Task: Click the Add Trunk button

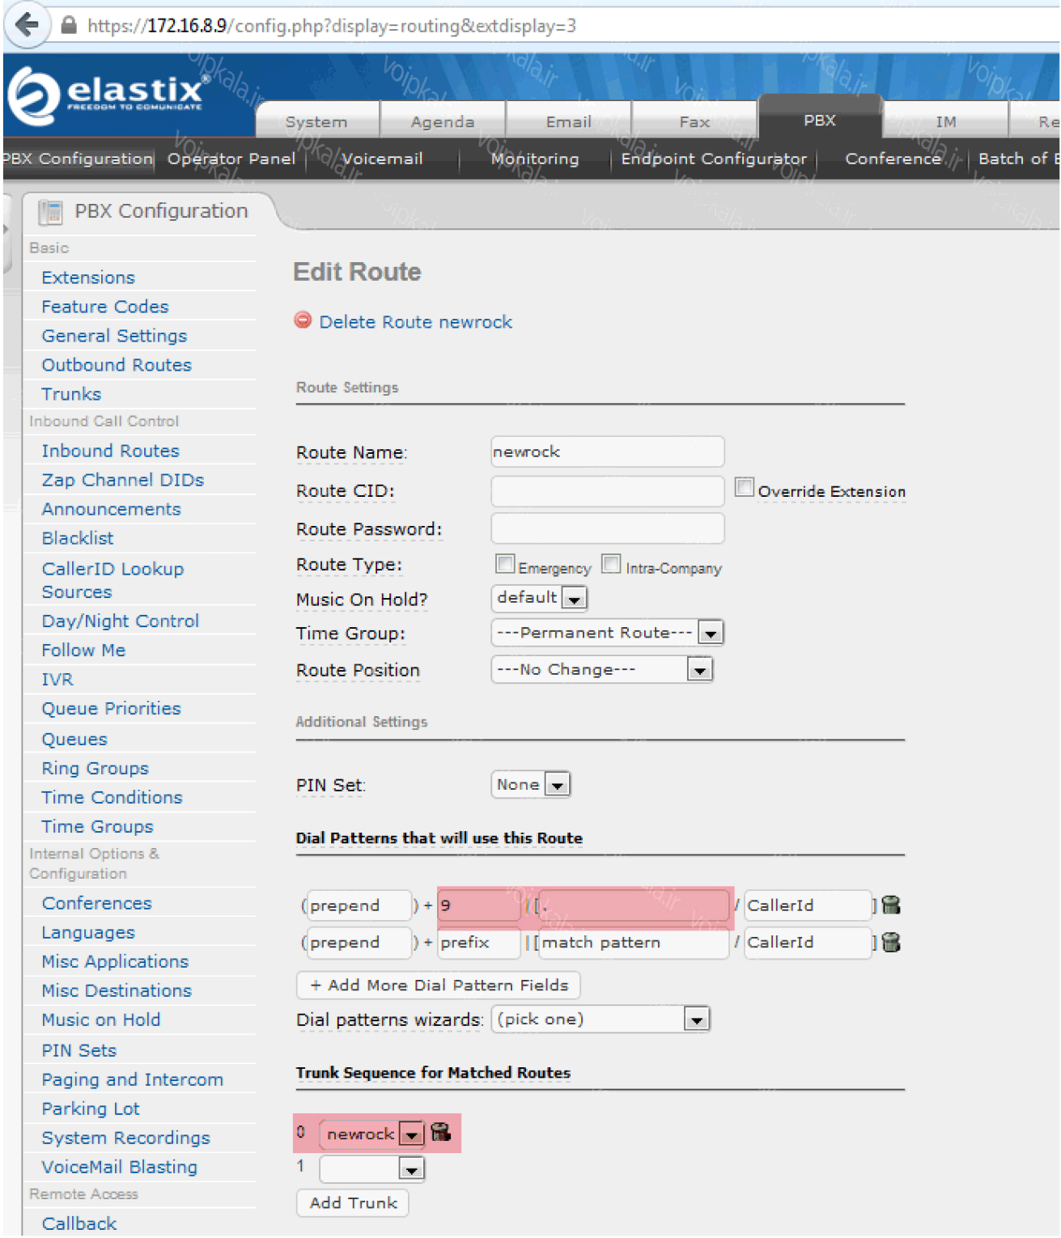Action: tap(353, 1203)
